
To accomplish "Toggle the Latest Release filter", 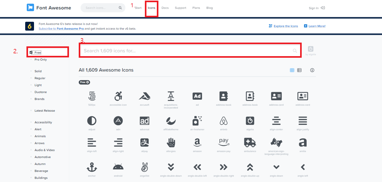I will coord(45,111).
